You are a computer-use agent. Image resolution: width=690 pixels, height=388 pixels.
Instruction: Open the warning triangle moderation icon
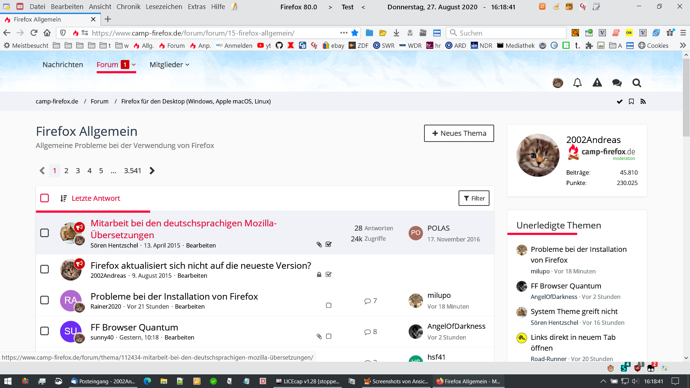[597, 83]
